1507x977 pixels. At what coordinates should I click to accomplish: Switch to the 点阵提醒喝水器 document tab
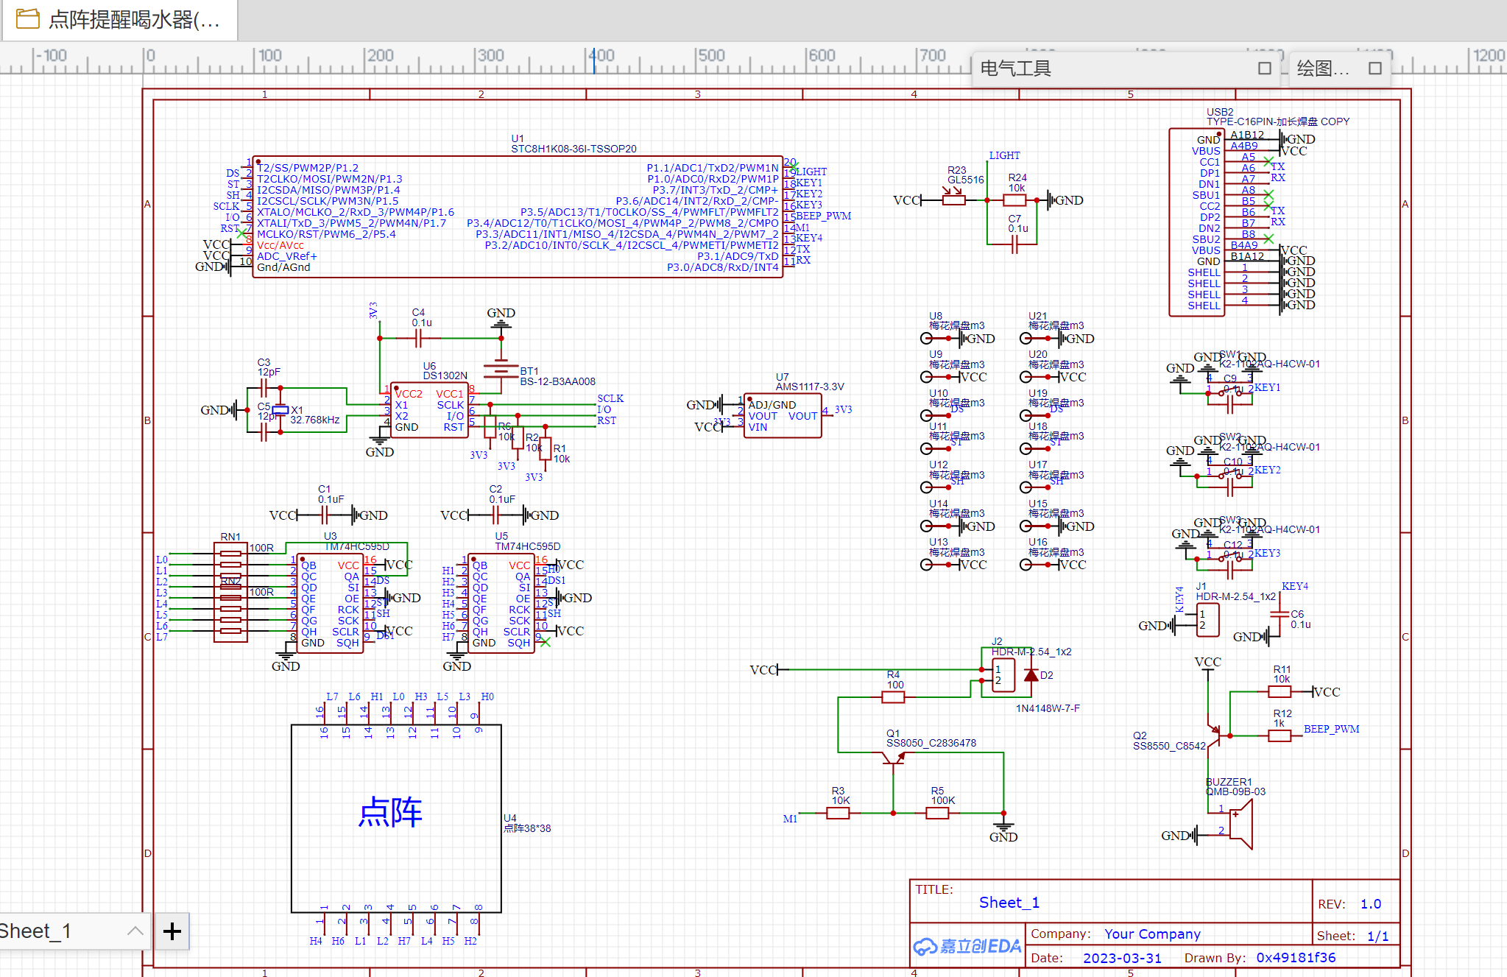(x=119, y=20)
